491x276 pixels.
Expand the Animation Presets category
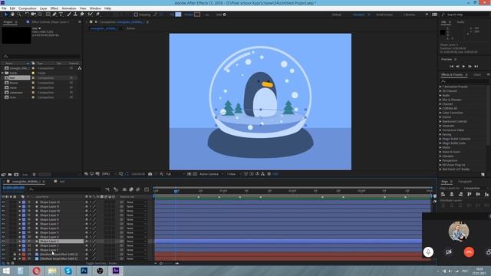[x=440, y=87]
